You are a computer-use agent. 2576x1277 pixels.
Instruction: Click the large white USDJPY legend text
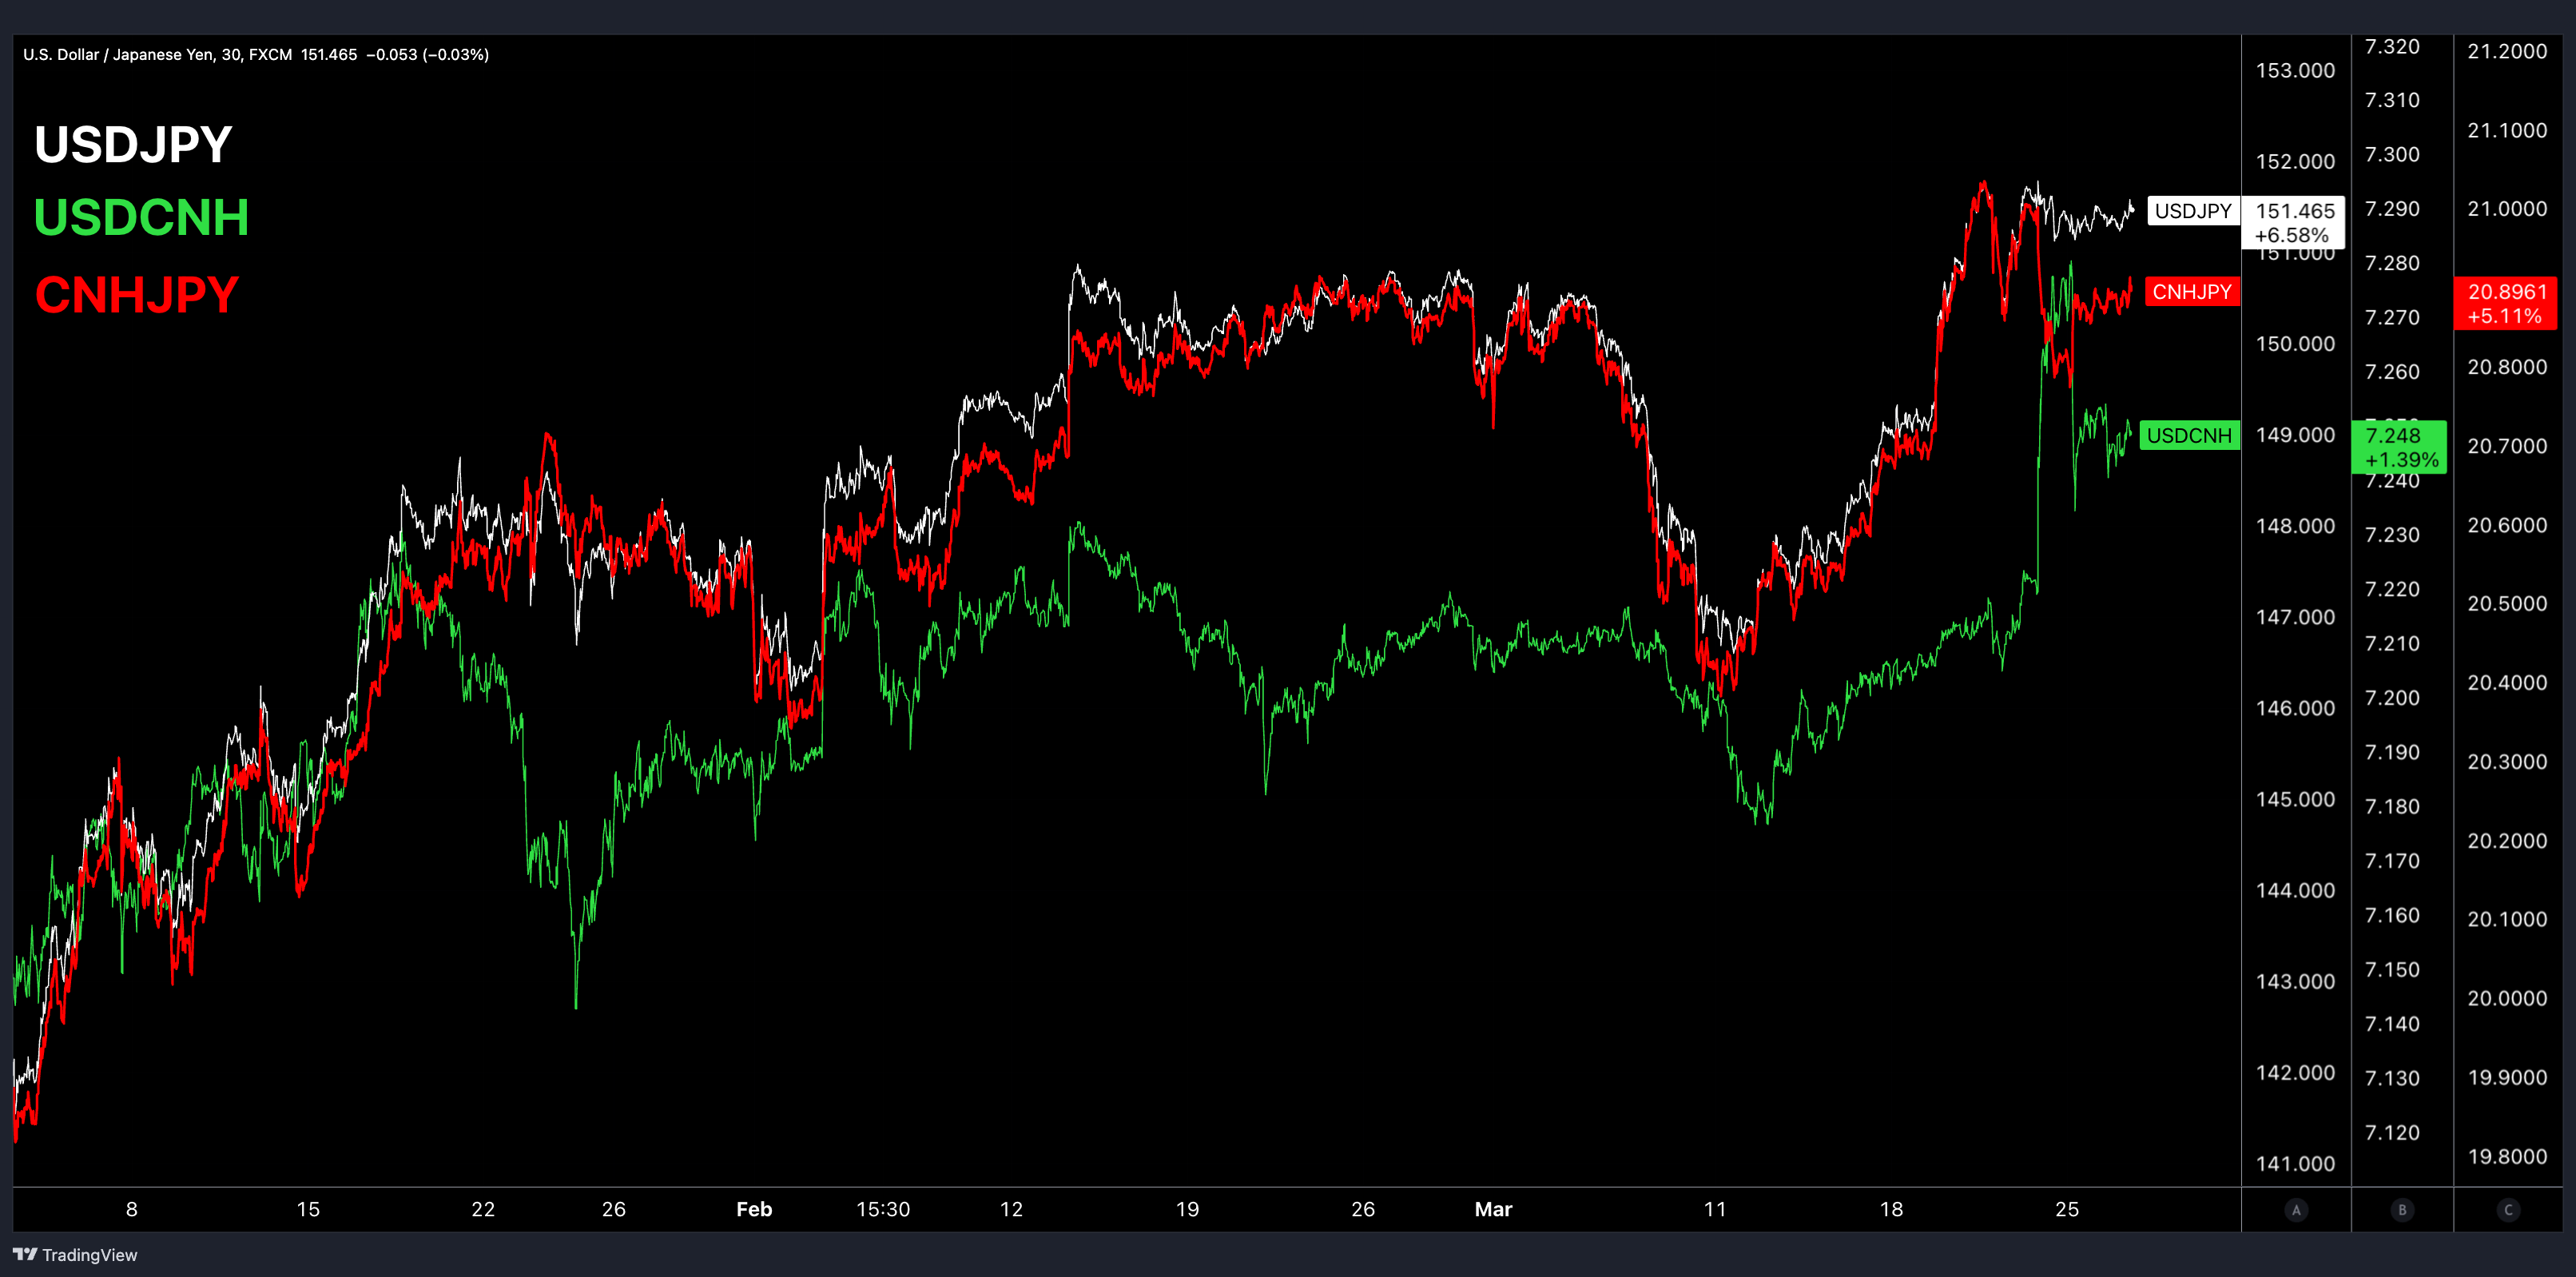pos(133,145)
